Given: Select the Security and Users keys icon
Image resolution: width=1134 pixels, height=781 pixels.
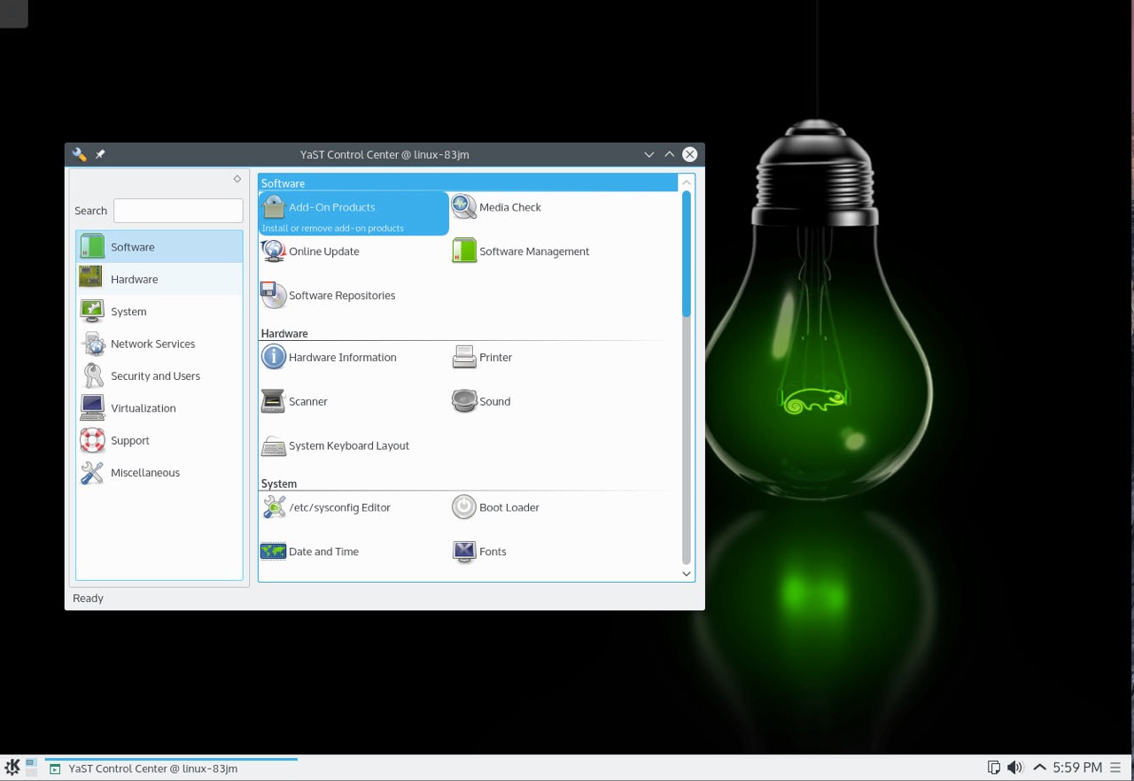Looking at the screenshot, I should pyautogui.click(x=92, y=375).
